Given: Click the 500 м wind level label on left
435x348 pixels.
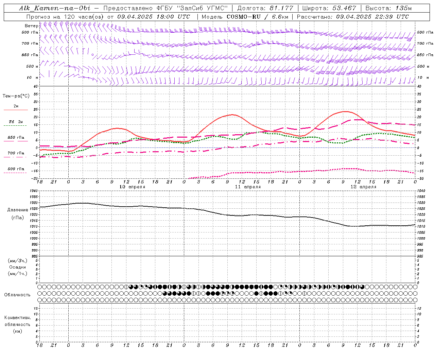Looking at the screenshot, I should click(x=32, y=66).
